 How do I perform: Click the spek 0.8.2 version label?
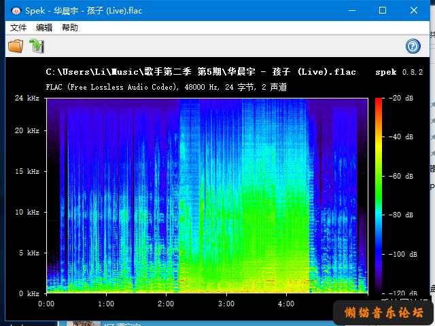tap(399, 72)
